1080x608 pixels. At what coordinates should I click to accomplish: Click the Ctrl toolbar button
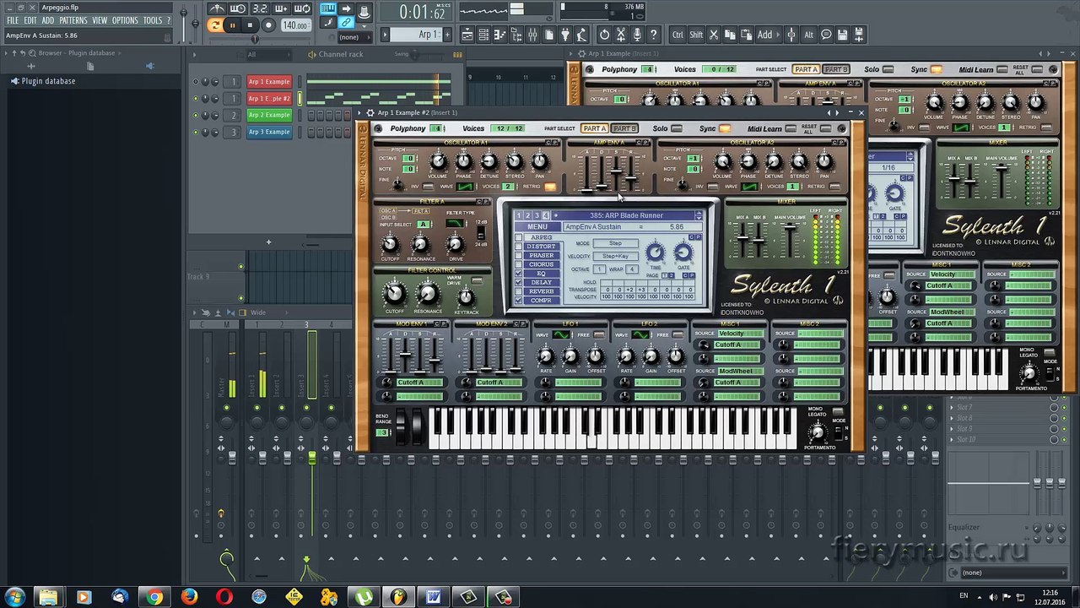tap(678, 35)
